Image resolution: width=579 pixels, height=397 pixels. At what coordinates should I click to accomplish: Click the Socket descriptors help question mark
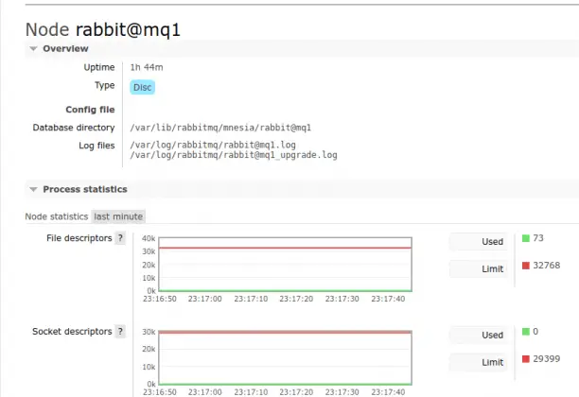(120, 332)
